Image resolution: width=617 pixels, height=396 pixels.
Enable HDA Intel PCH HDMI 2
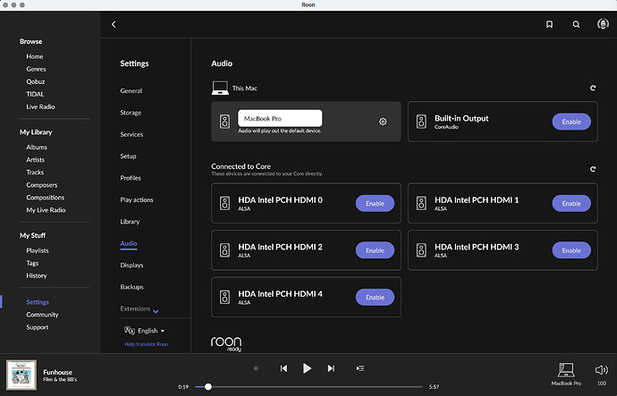(x=375, y=250)
